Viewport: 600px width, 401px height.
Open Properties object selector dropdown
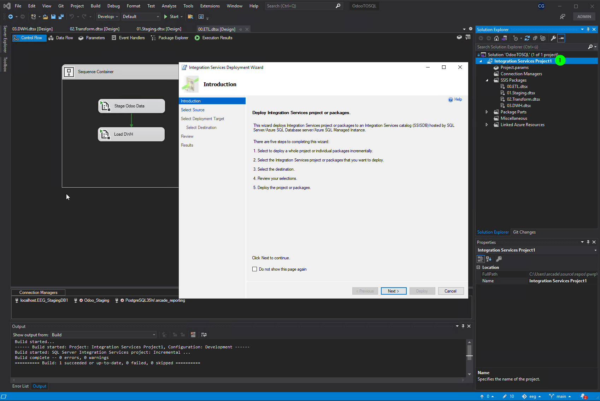click(595, 250)
